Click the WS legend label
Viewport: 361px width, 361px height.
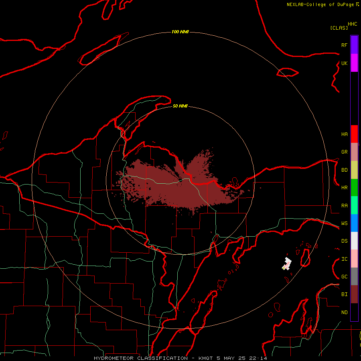(x=344, y=223)
